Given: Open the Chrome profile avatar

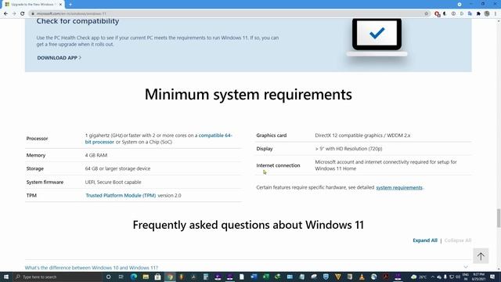Looking at the screenshot, I should [487, 14].
